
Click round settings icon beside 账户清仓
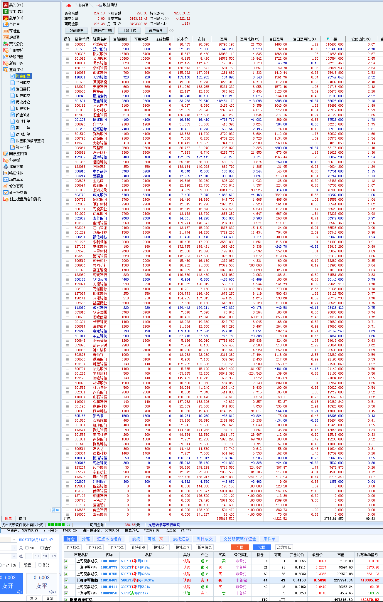pos(171,31)
